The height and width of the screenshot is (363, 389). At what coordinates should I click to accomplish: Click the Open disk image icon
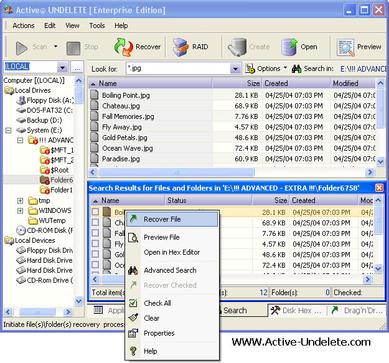(289, 47)
